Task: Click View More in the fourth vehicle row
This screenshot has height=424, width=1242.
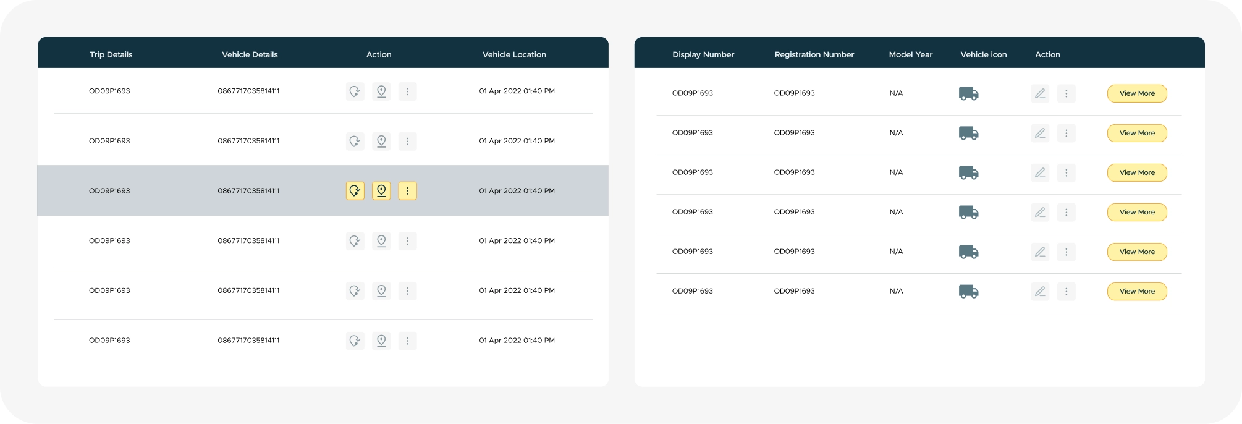Action: pyautogui.click(x=1136, y=212)
